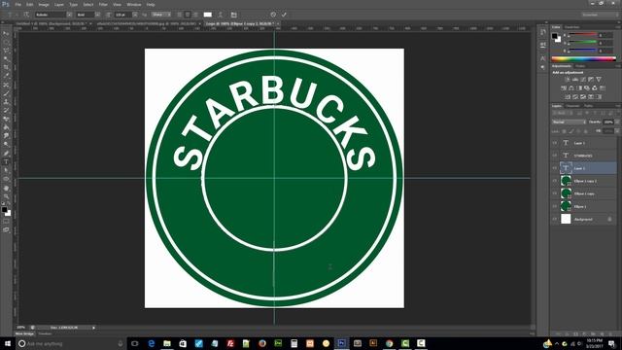622x350 pixels.
Task: Select the Clone Stamp tool
Action: click(x=6, y=102)
